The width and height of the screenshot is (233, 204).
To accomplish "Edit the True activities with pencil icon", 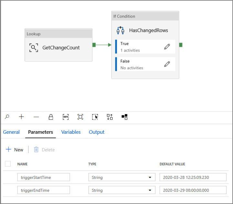I will [x=167, y=47].
